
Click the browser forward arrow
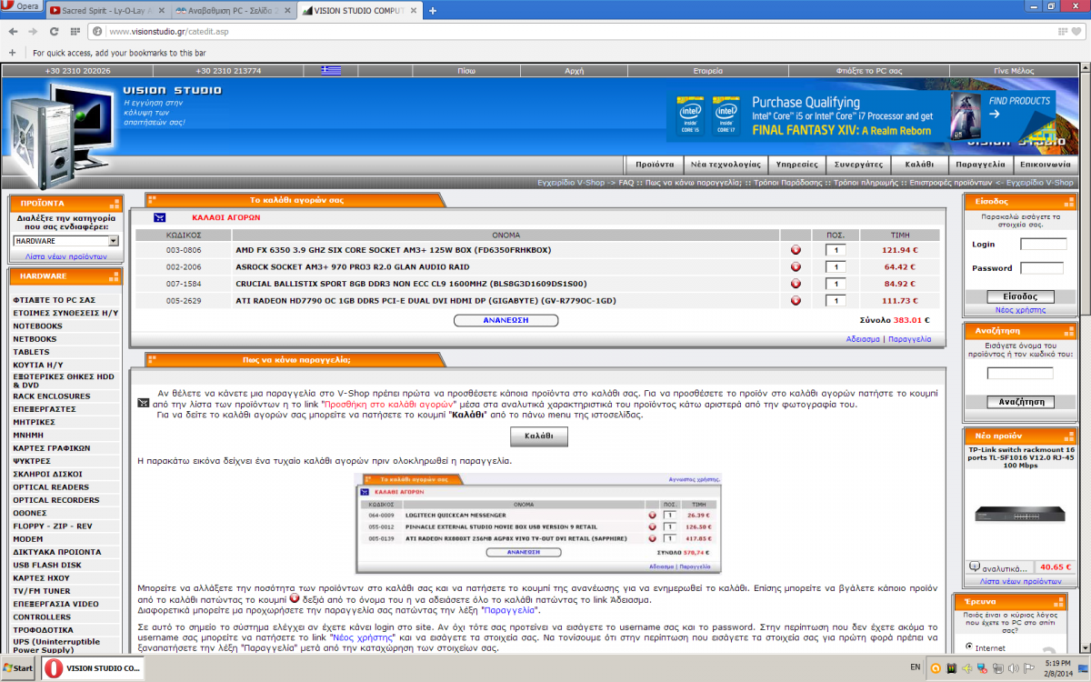click(x=34, y=31)
